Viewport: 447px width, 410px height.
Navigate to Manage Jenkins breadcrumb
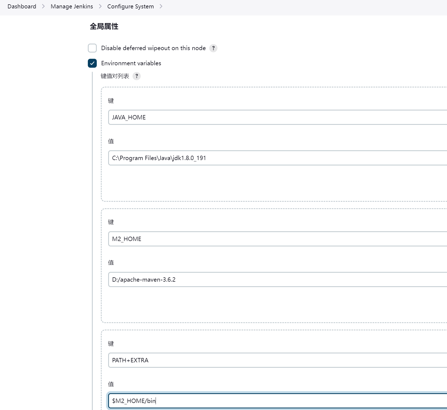tap(72, 6)
